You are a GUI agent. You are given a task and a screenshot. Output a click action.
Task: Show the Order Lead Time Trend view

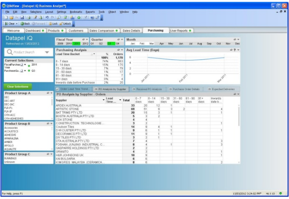point(73,89)
